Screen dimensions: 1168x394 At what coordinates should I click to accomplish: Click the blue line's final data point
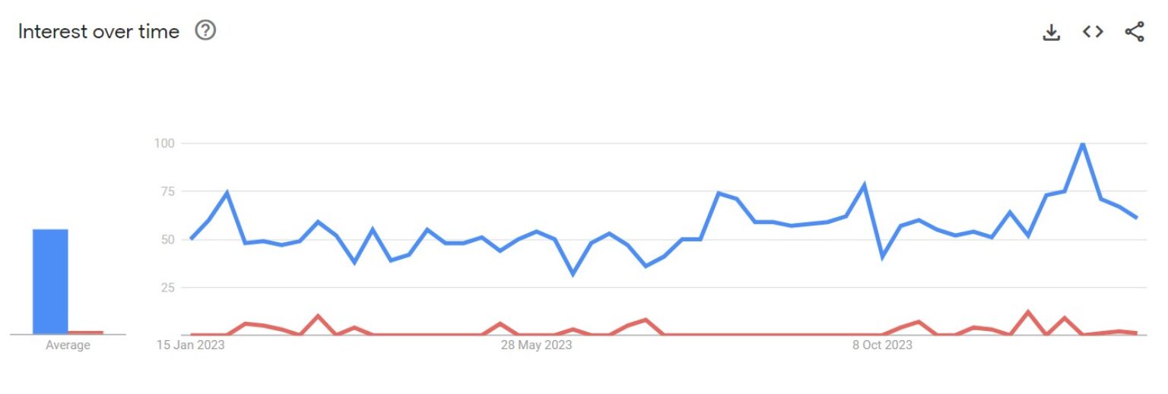(x=1136, y=218)
